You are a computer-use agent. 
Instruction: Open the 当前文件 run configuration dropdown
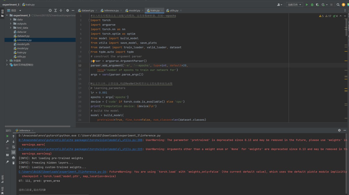(294, 5)
